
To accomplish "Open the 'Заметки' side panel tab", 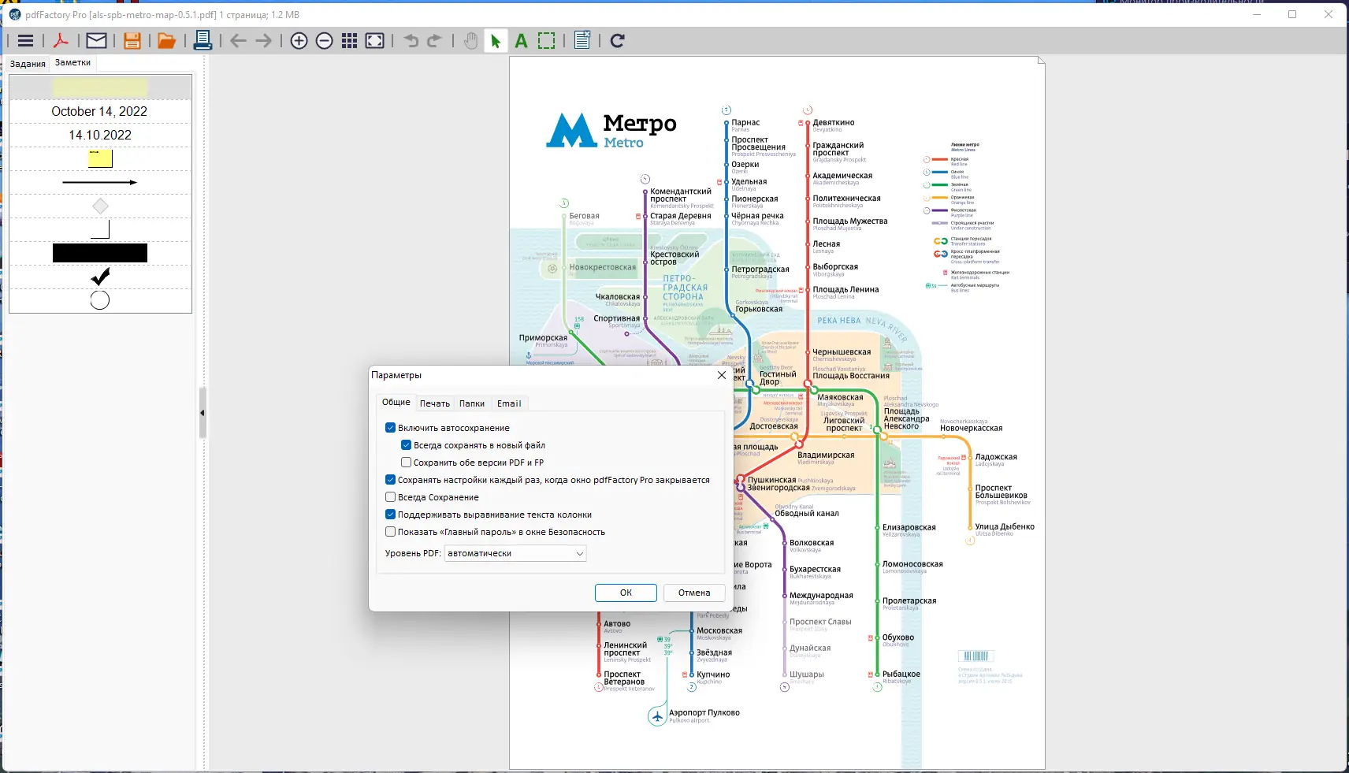I will click(72, 62).
